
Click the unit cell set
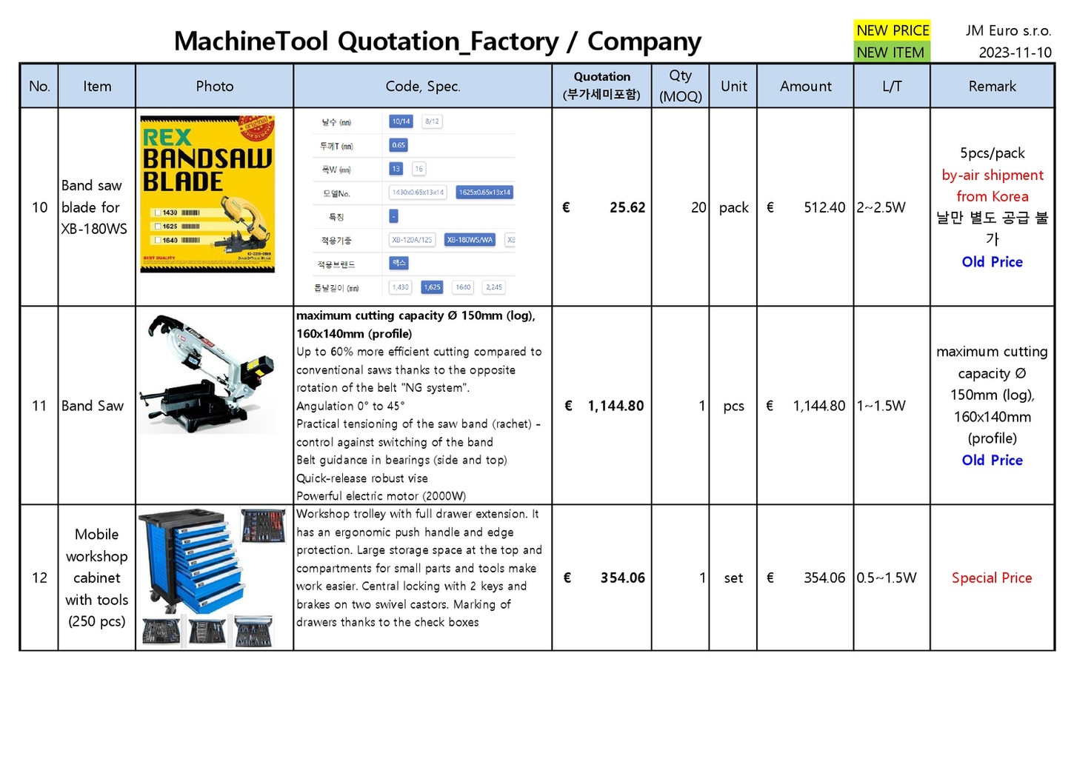(x=733, y=578)
